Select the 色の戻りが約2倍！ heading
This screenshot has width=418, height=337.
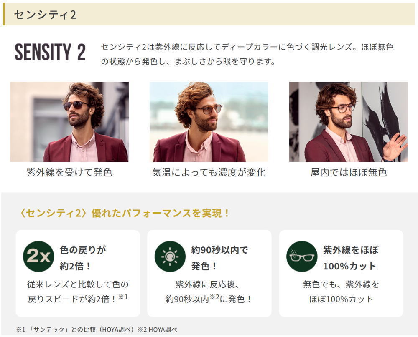pyautogui.click(x=83, y=258)
